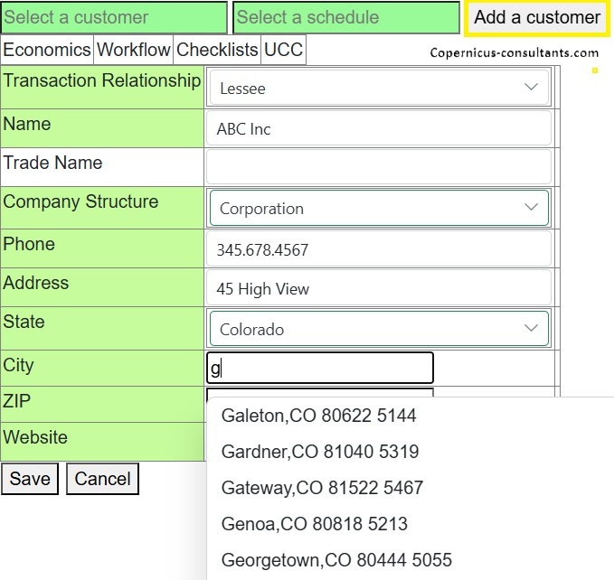
Task: Open the Transaction Relationship dropdown
Action: point(379,88)
